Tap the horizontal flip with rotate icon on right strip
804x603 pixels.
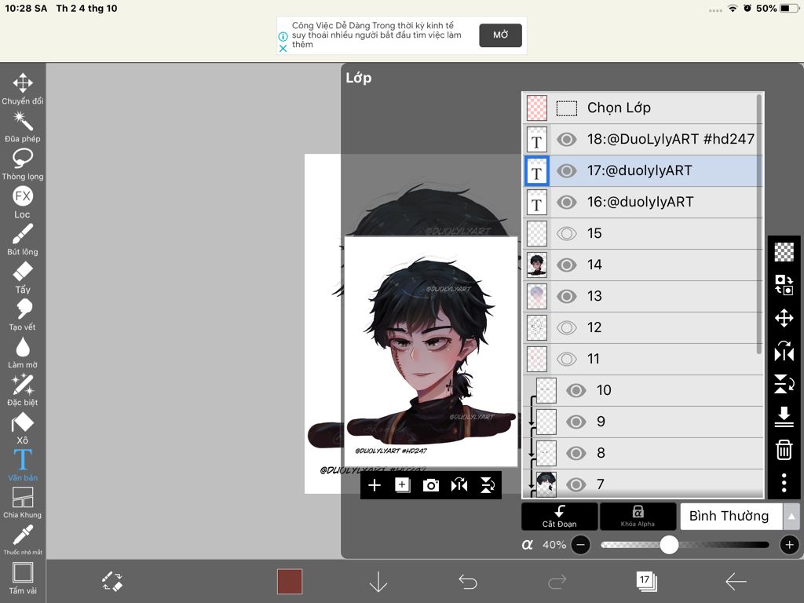point(784,351)
